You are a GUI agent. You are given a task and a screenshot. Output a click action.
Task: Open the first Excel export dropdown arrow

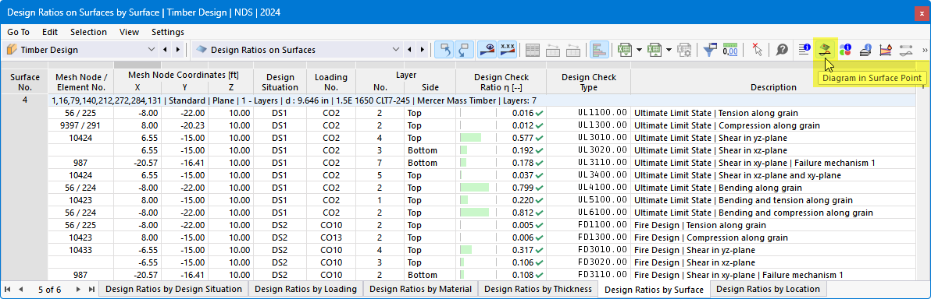click(x=639, y=50)
